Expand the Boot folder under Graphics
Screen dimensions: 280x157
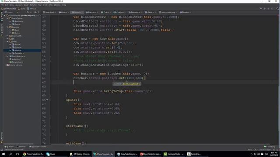10,30
